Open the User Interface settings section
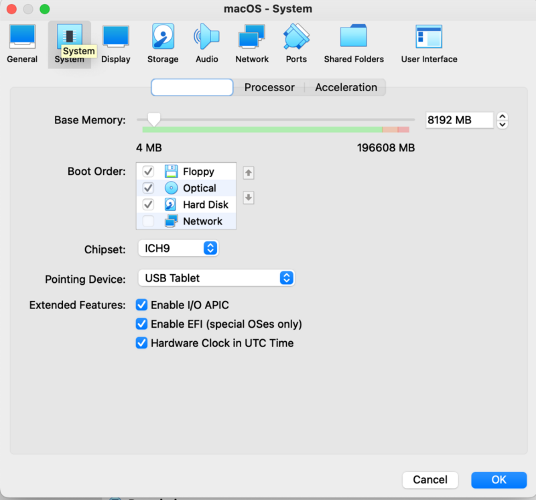Viewport: 536px width, 500px height. pos(429,44)
